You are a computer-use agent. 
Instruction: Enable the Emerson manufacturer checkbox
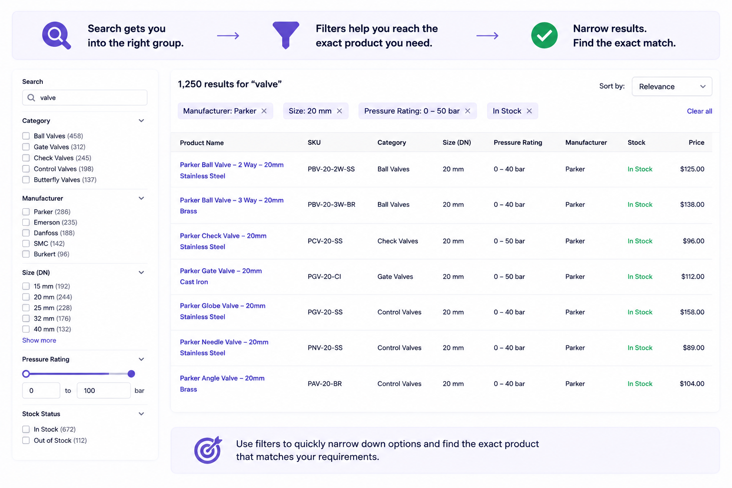click(26, 223)
